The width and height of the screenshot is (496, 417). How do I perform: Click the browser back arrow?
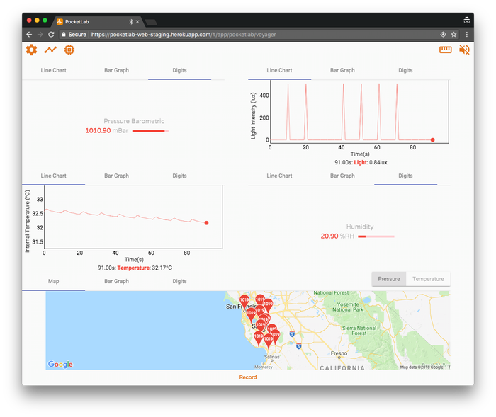tap(29, 34)
